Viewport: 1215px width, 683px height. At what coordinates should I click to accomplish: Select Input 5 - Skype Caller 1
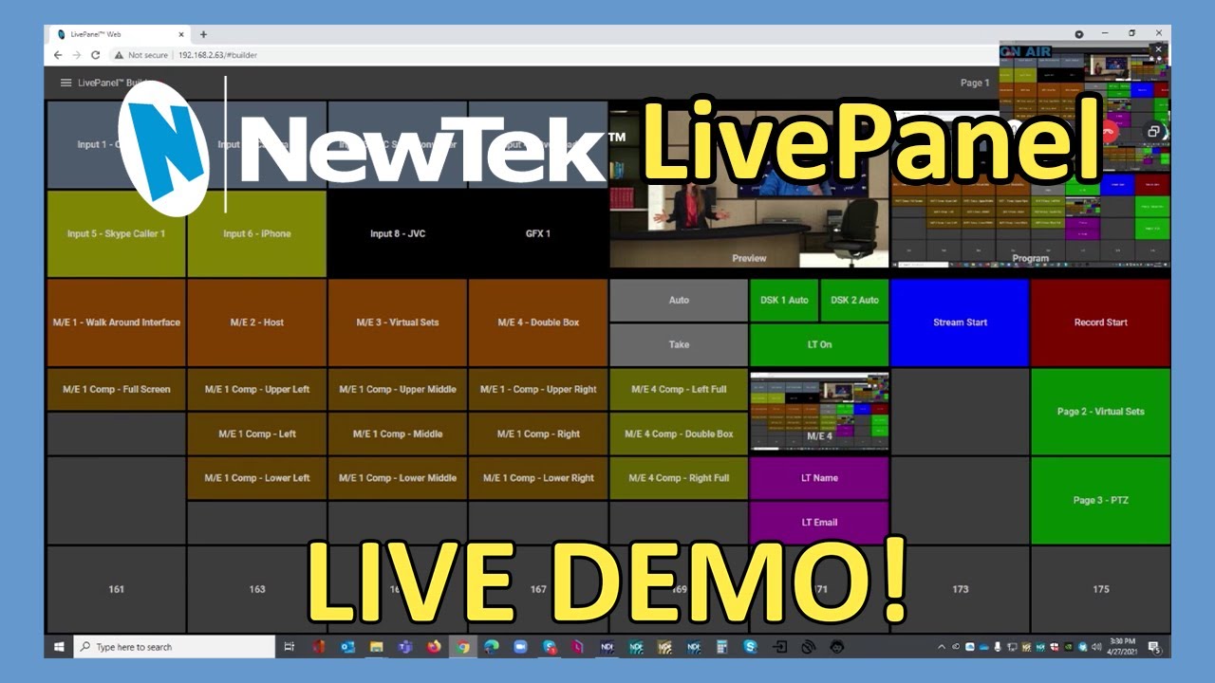tap(116, 233)
